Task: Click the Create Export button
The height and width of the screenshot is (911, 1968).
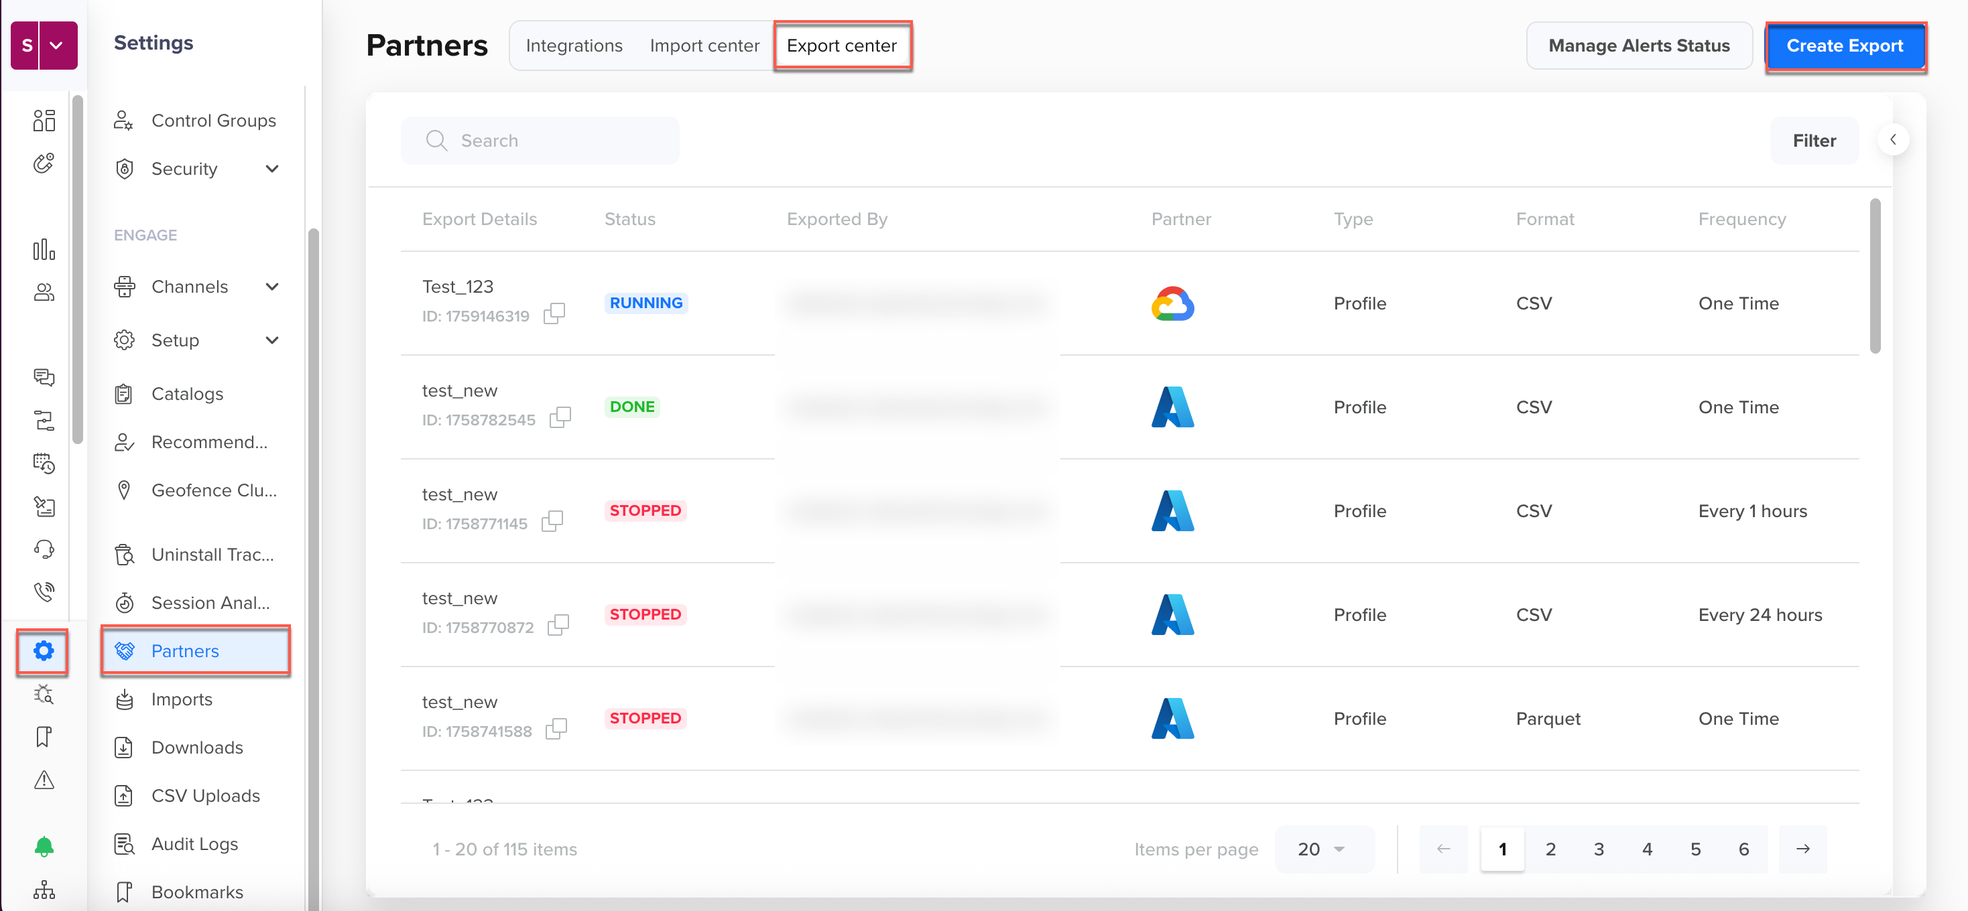Action: click(x=1844, y=46)
